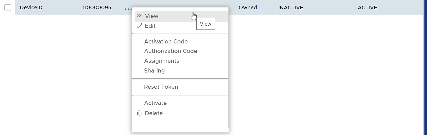Click the DeviceID cell text
Viewport: 427px width, 135px height.
tap(31, 7)
